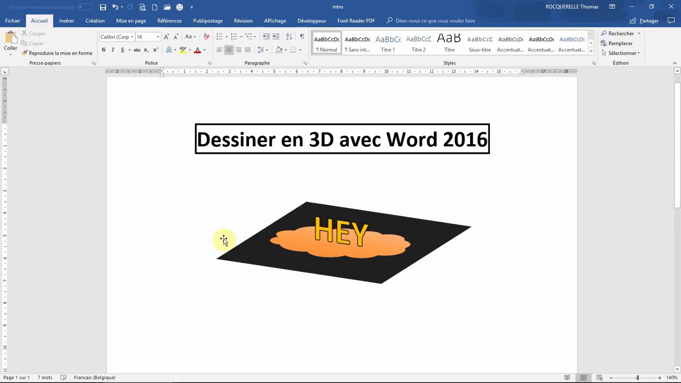Screen dimensions: 681x383
Task: Justify the paragraph text
Action: point(248,50)
